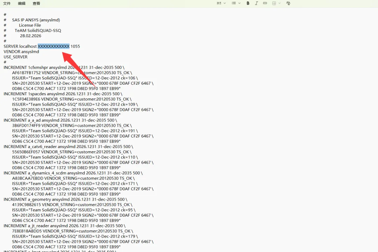Click the 'INCREMENT a_geometry' line
Screen dimensions: 378x252
pos(65,199)
